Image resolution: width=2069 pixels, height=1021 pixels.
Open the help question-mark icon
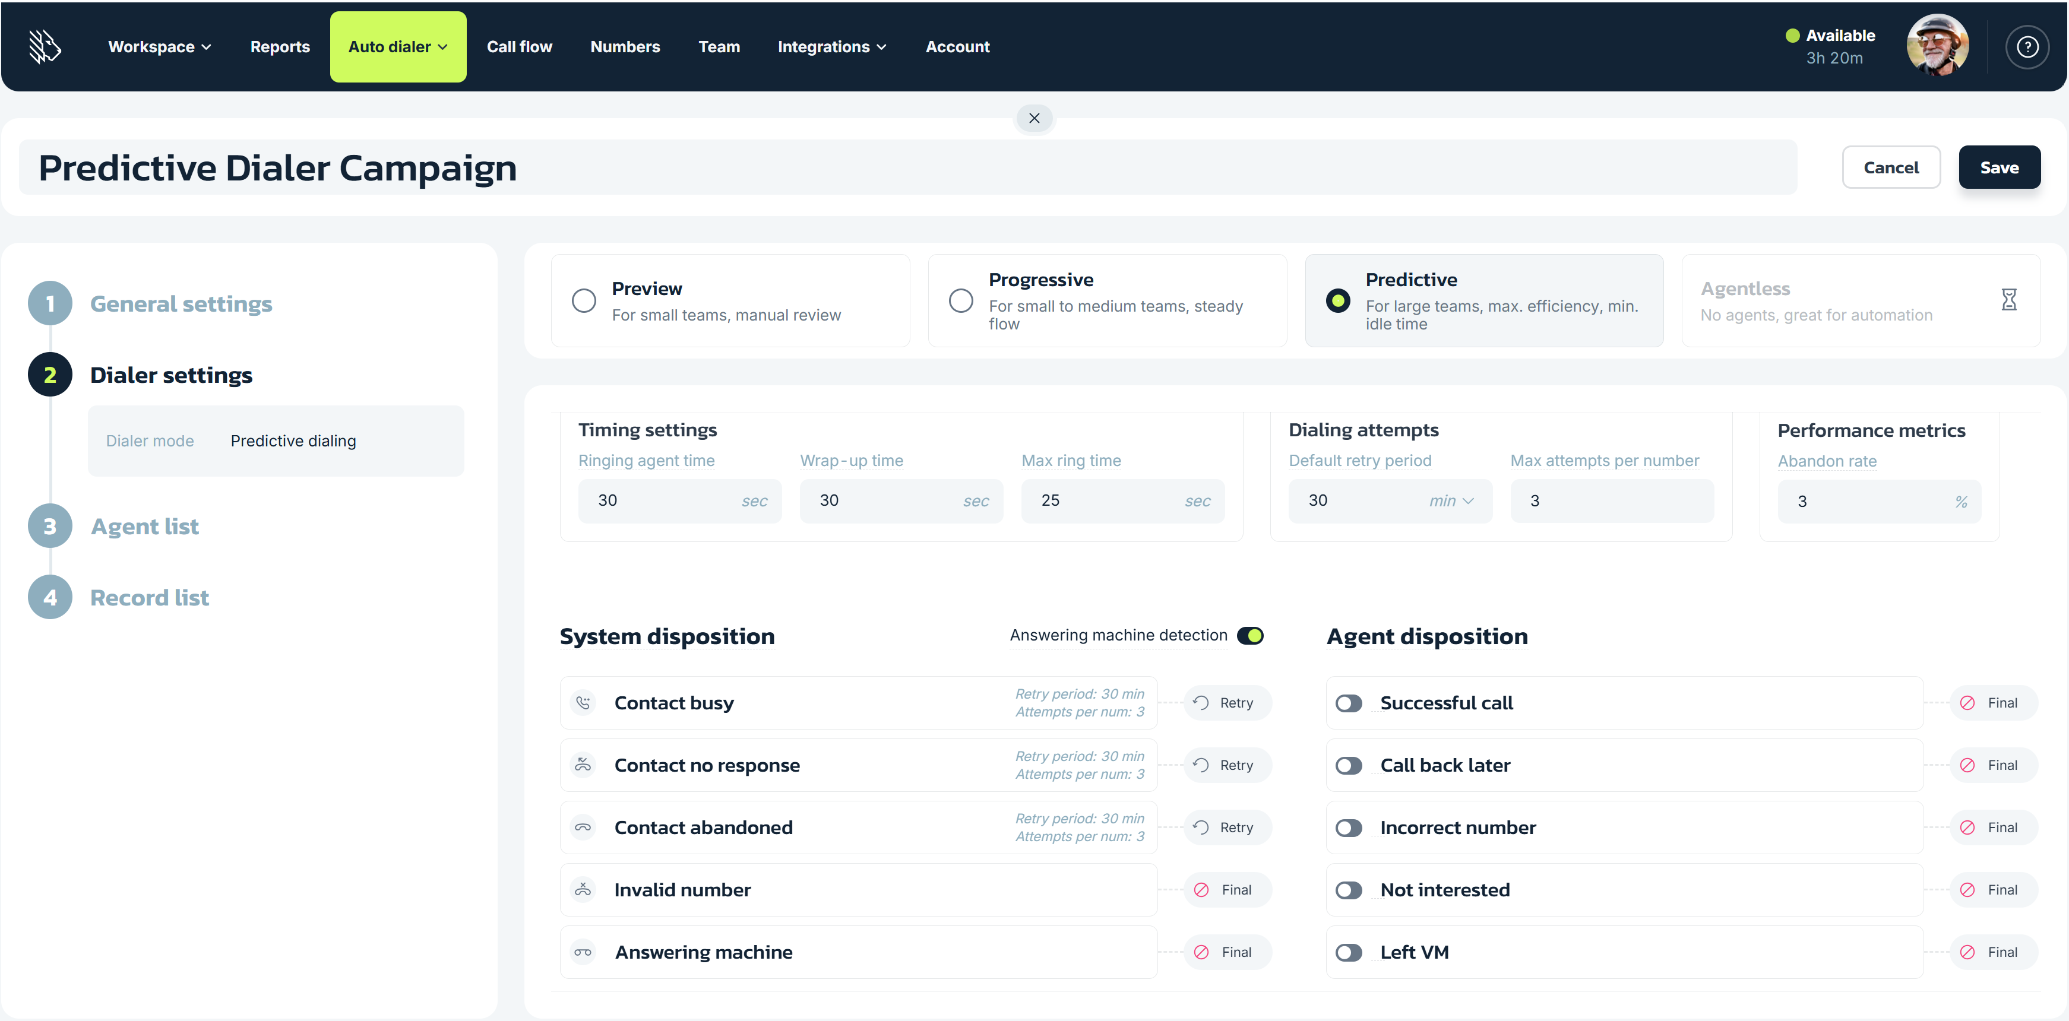(2027, 46)
